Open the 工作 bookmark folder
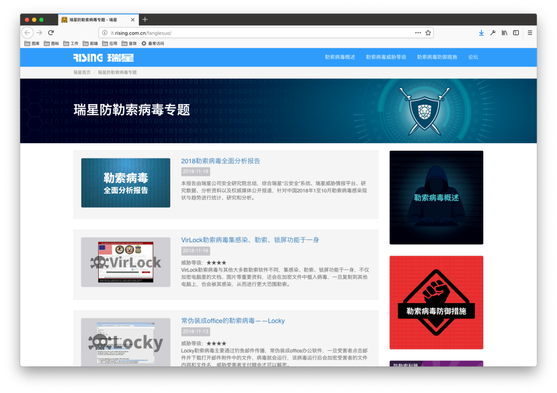Viewport: 557px width, 393px height. point(71,44)
